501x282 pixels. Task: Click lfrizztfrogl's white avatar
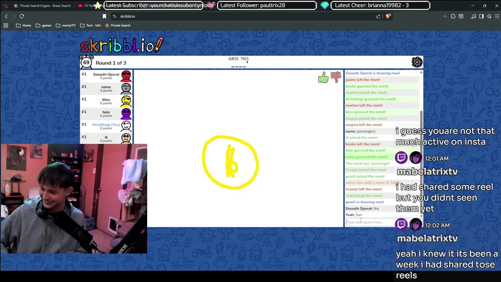pos(126,126)
